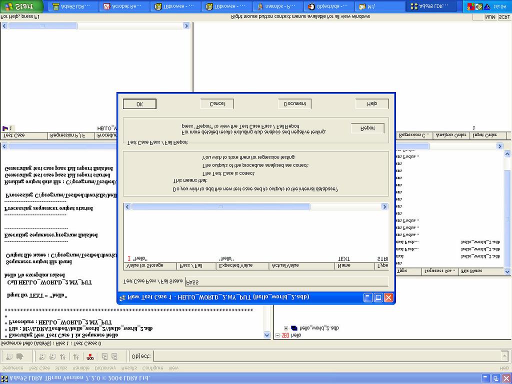Click the Pass / Fail column header
The image size is (512, 384).
click(196, 266)
